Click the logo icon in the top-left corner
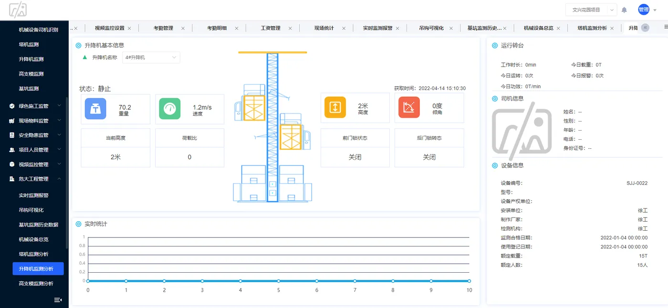668x308 pixels. pyautogui.click(x=18, y=10)
